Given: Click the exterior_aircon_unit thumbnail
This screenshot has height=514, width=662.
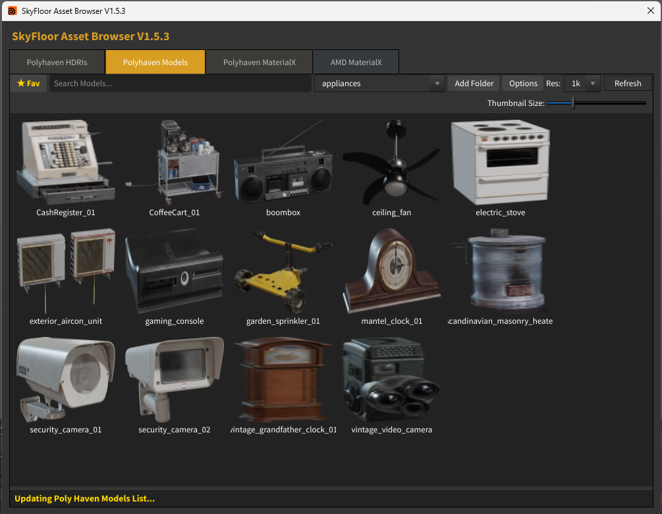Looking at the screenshot, I should [65, 270].
